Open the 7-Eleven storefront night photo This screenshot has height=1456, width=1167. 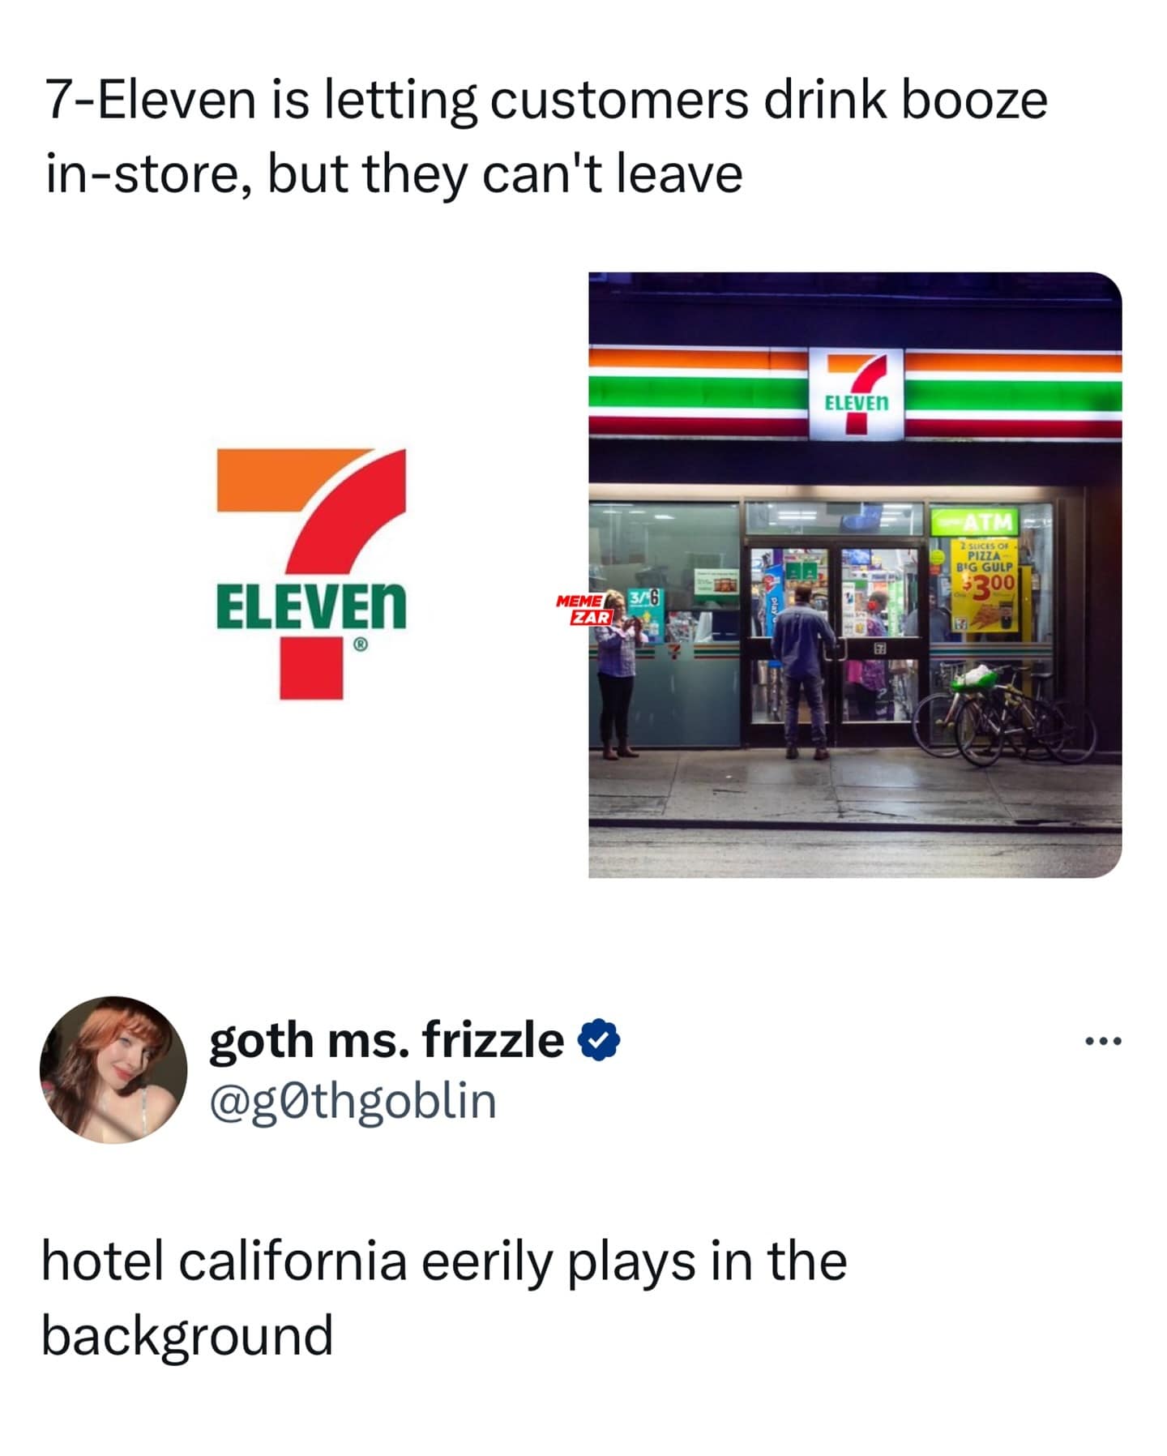tap(855, 575)
